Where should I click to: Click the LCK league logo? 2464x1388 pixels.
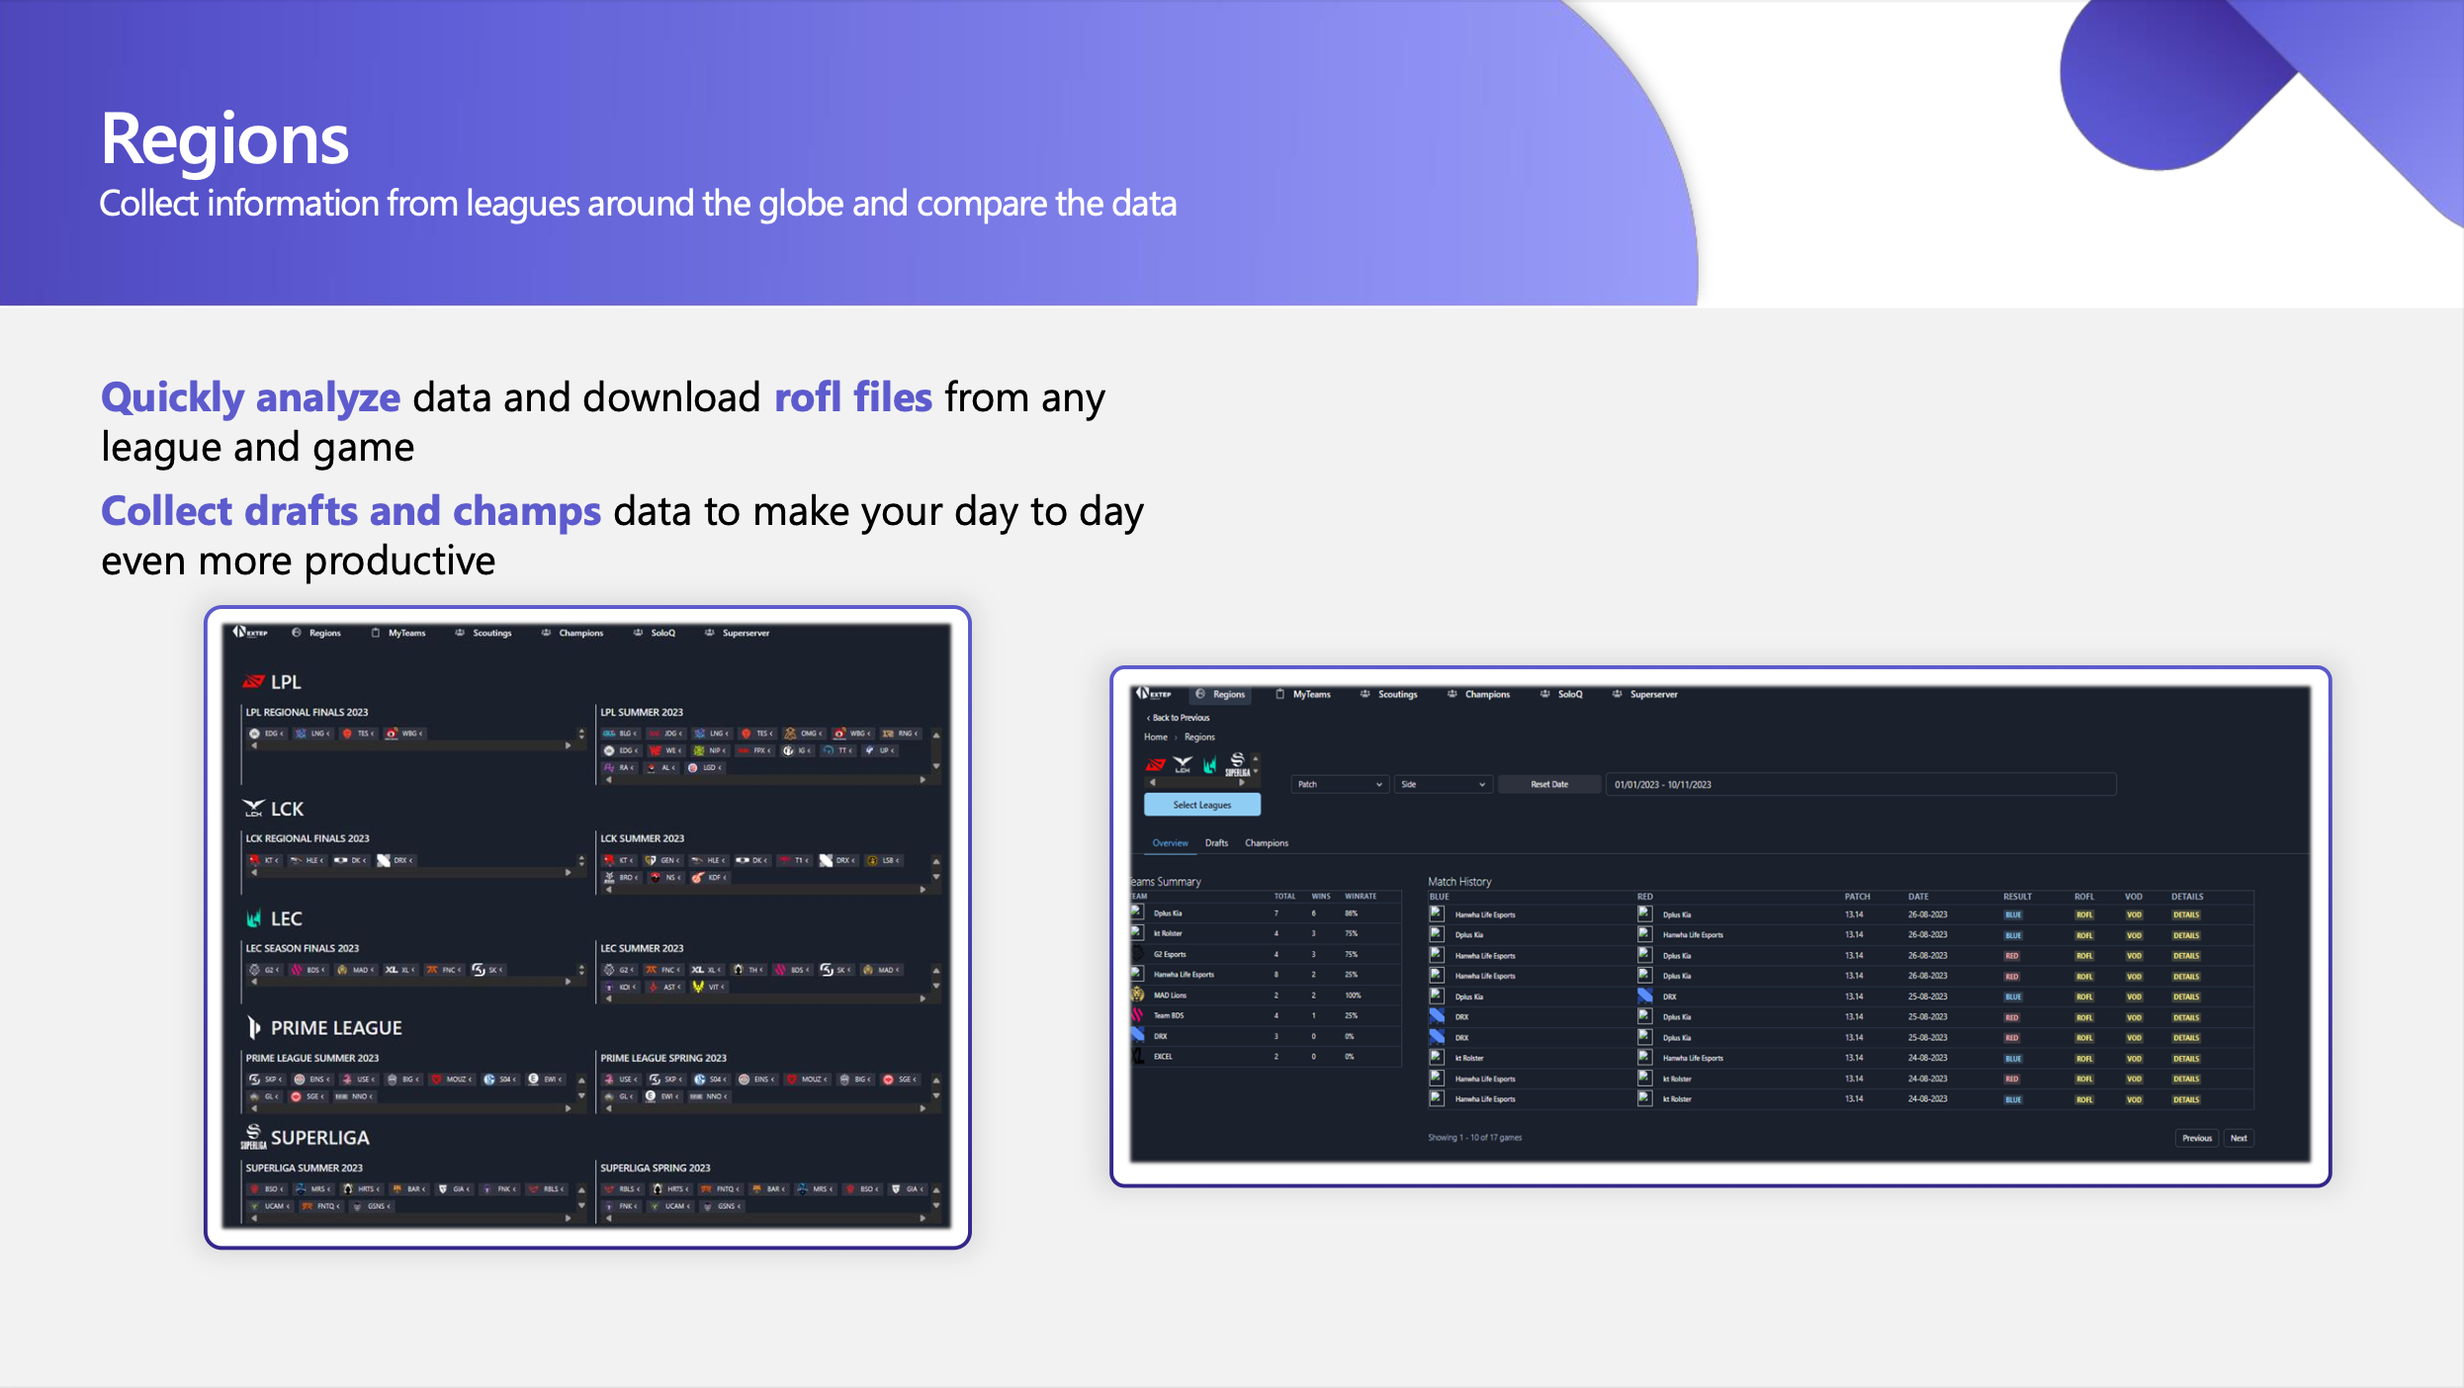[x=254, y=809]
